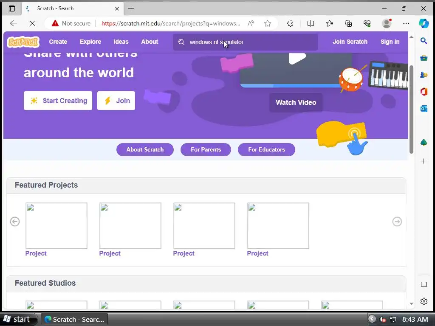The width and height of the screenshot is (435, 326).
Task: Stop loading the page with X button
Action: pos(32,24)
